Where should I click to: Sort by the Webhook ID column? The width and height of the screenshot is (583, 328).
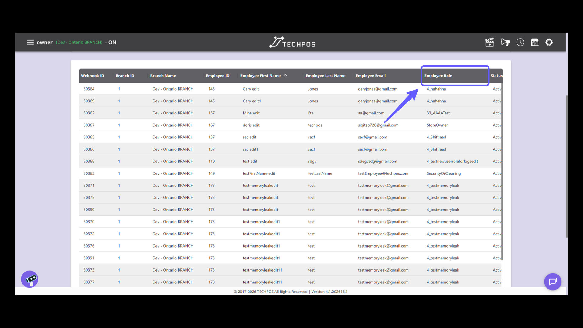[93, 76]
